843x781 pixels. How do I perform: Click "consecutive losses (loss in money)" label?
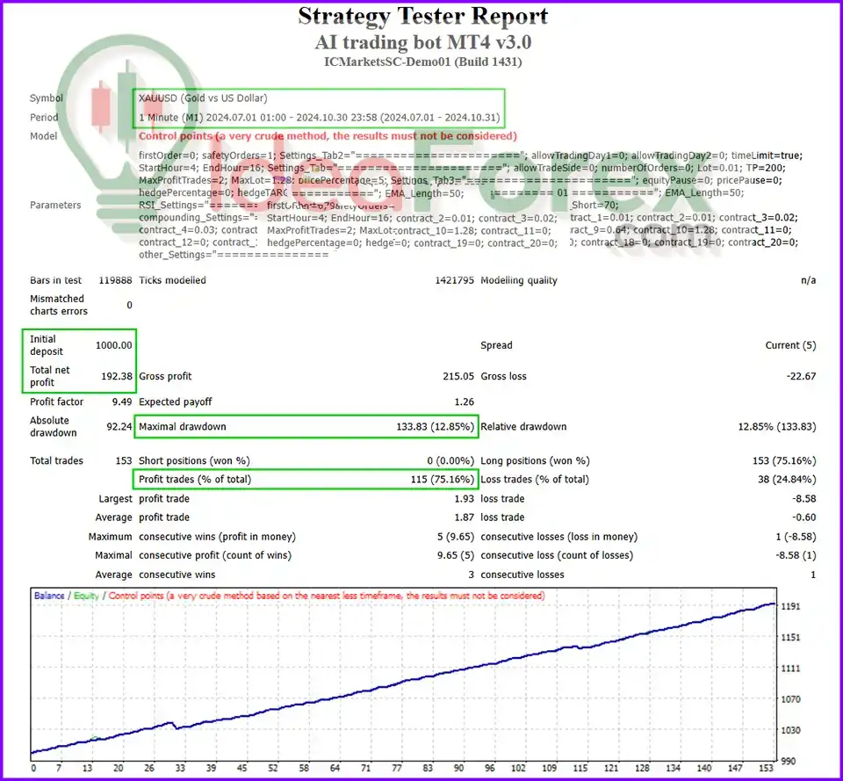(x=559, y=537)
